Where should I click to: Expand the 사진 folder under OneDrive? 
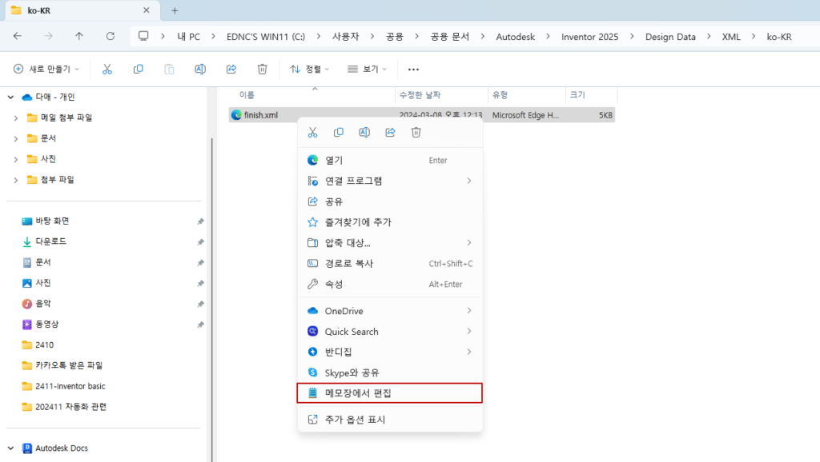(16, 159)
